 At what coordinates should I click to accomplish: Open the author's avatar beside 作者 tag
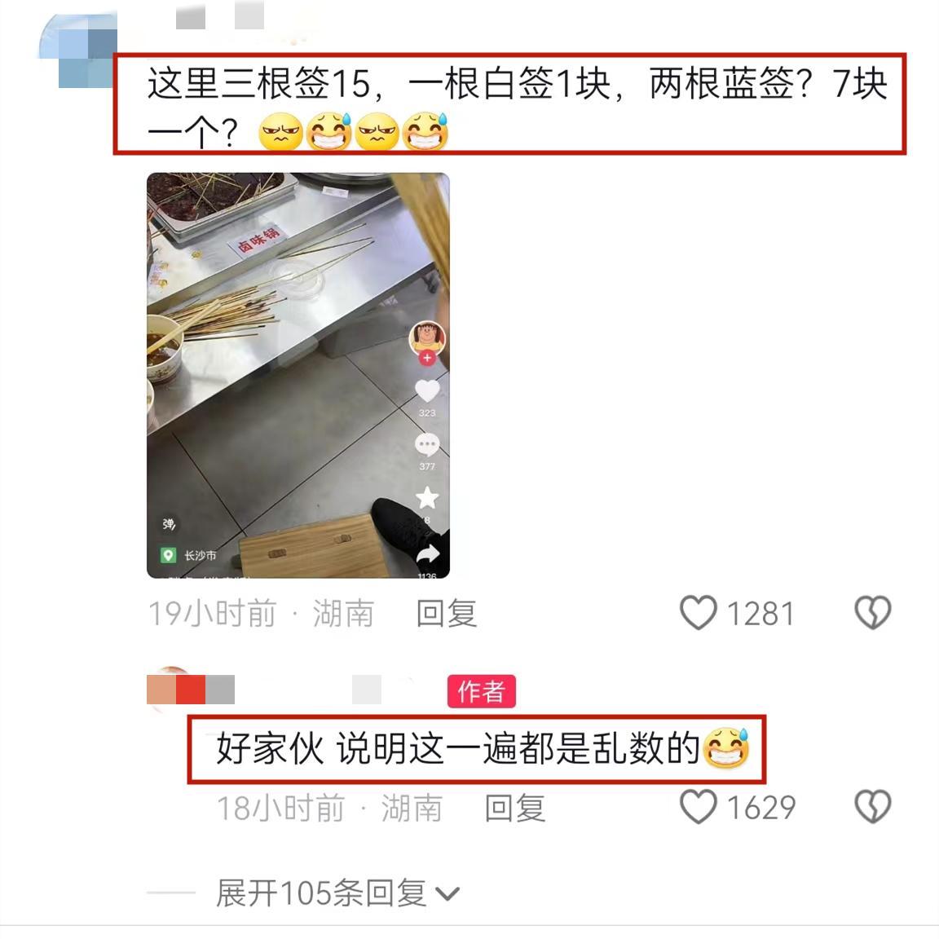(x=170, y=689)
